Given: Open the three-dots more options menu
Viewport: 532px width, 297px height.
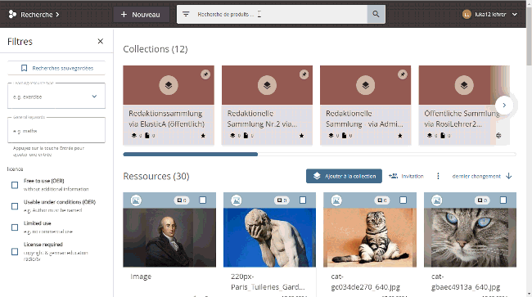Looking at the screenshot, I should coord(438,176).
